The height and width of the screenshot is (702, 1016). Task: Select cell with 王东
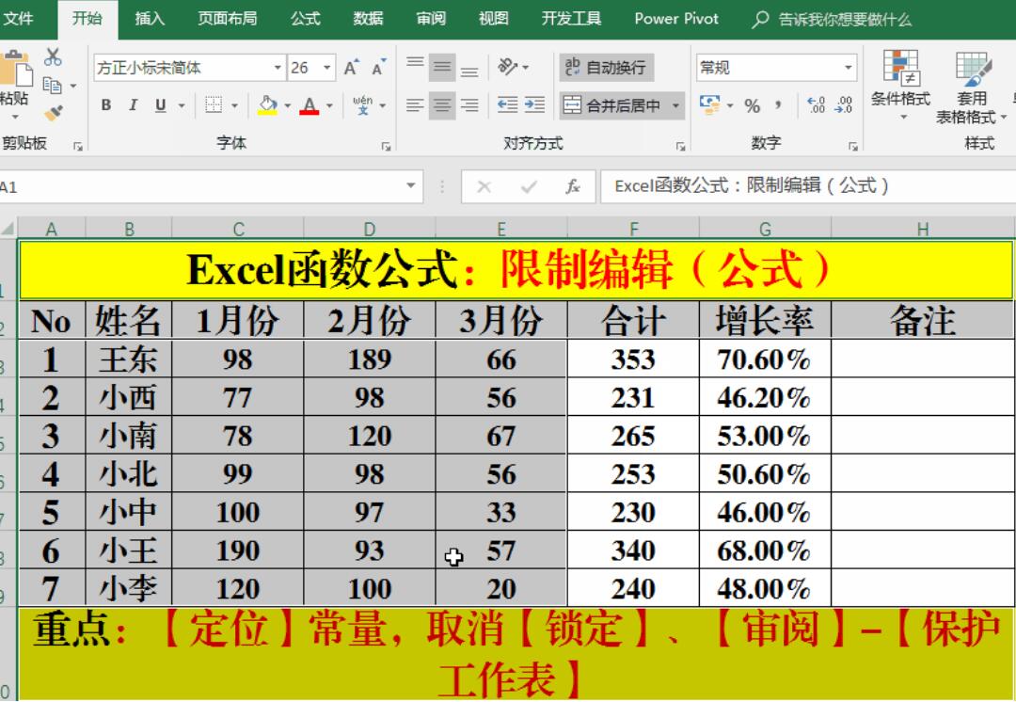coord(128,359)
